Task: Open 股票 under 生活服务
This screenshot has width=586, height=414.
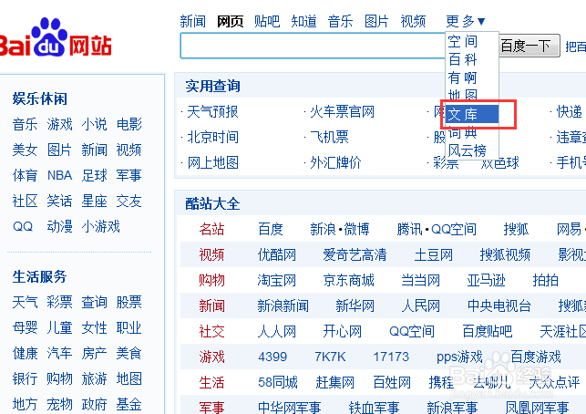Action: pyautogui.click(x=129, y=302)
